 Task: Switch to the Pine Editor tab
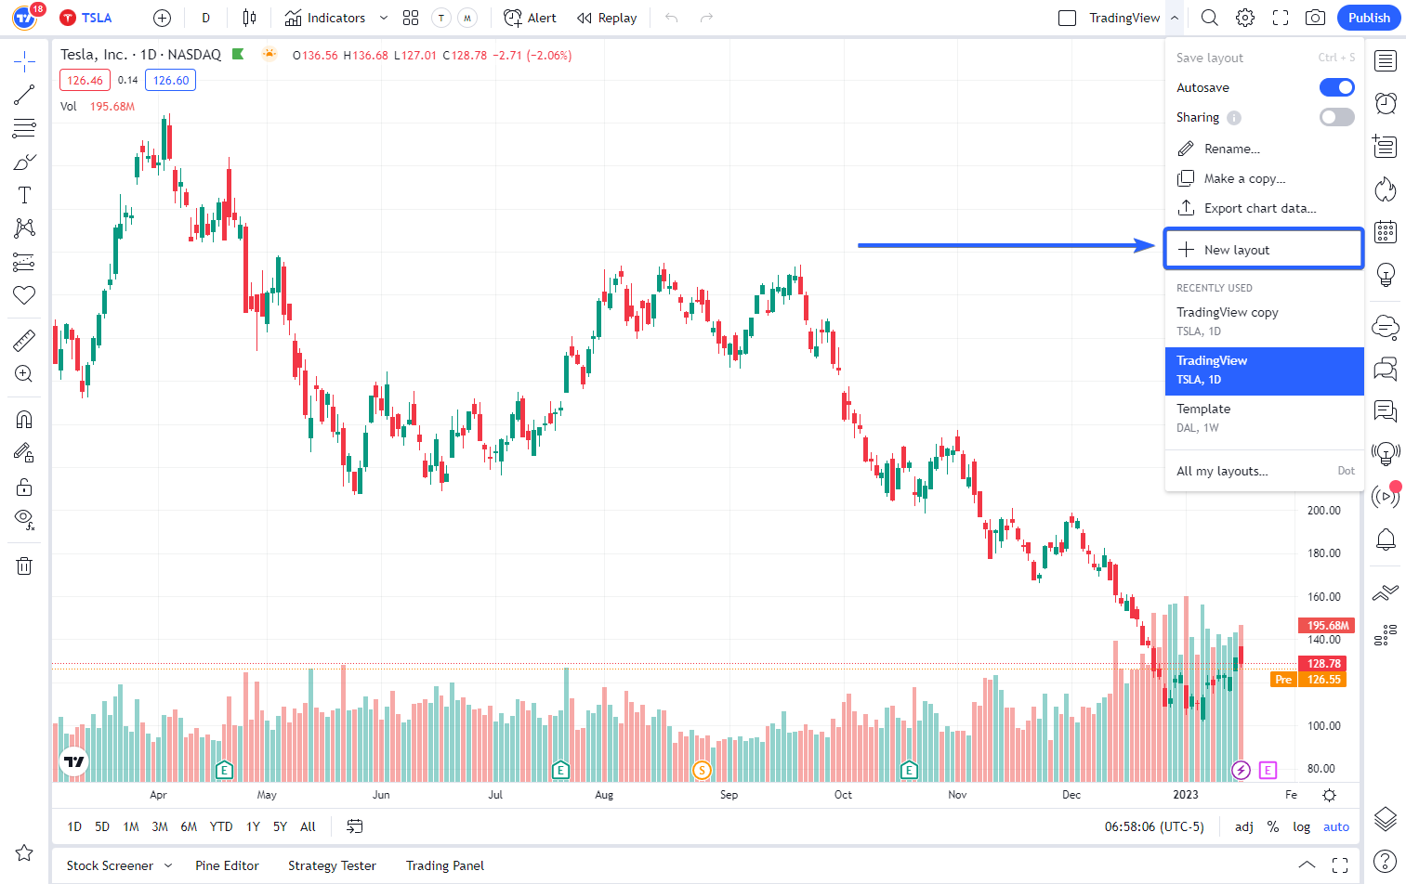tap(227, 865)
